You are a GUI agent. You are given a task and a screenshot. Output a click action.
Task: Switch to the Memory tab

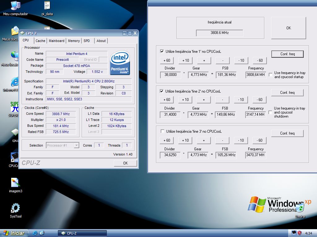click(x=74, y=41)
